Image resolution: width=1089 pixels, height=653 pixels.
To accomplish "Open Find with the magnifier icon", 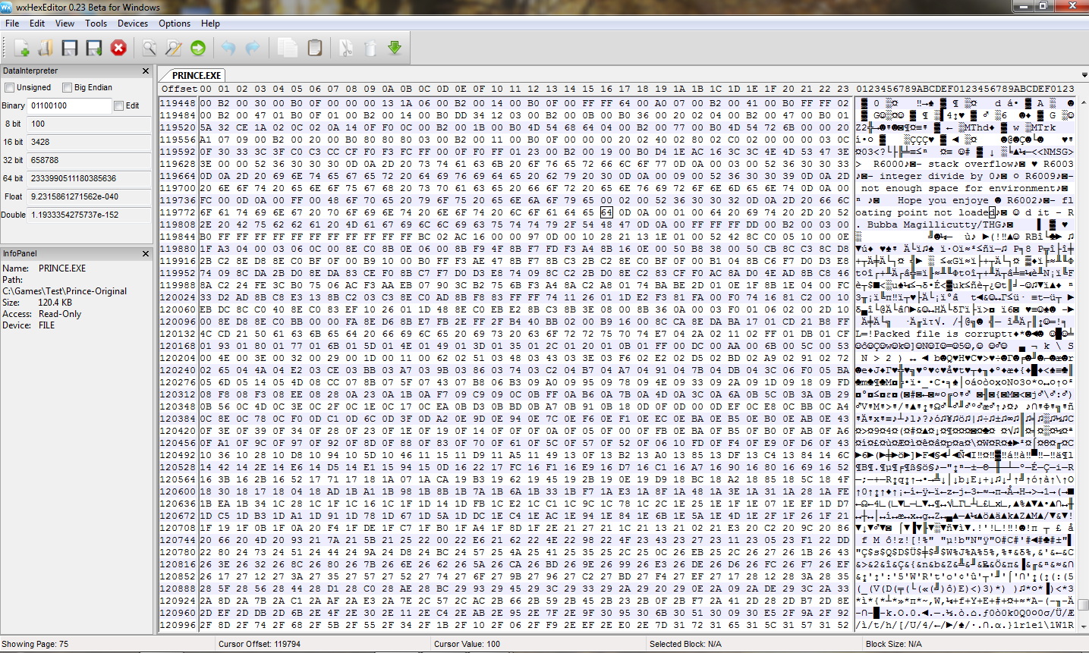I will 150,49.
